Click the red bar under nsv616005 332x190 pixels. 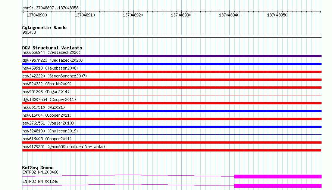pyautogui.click(x=172, y=142)
